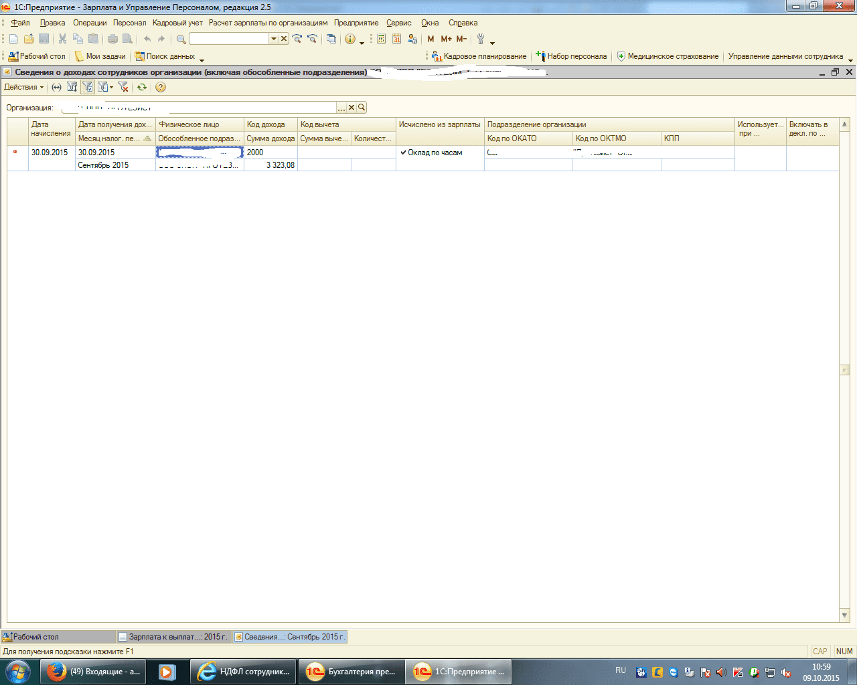Toggle the filter by current value button

(87, 87)
